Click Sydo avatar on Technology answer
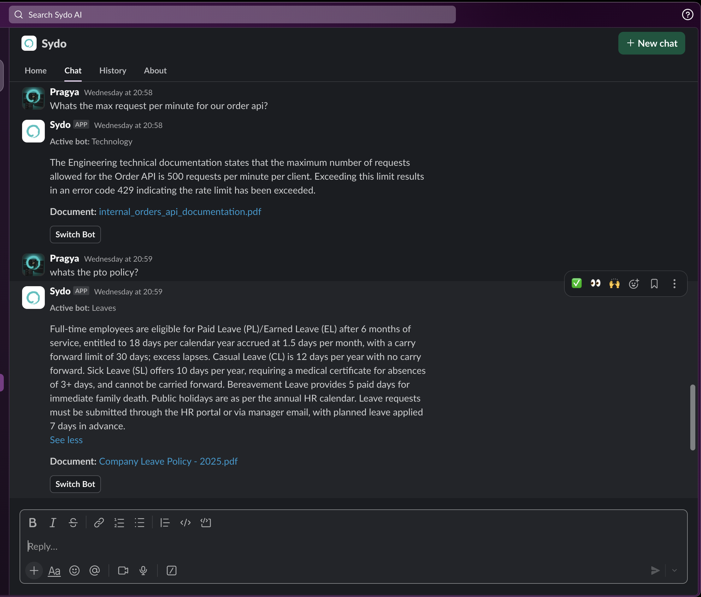Viewport: 701px width, 597px height. click(x=33, y=131)
